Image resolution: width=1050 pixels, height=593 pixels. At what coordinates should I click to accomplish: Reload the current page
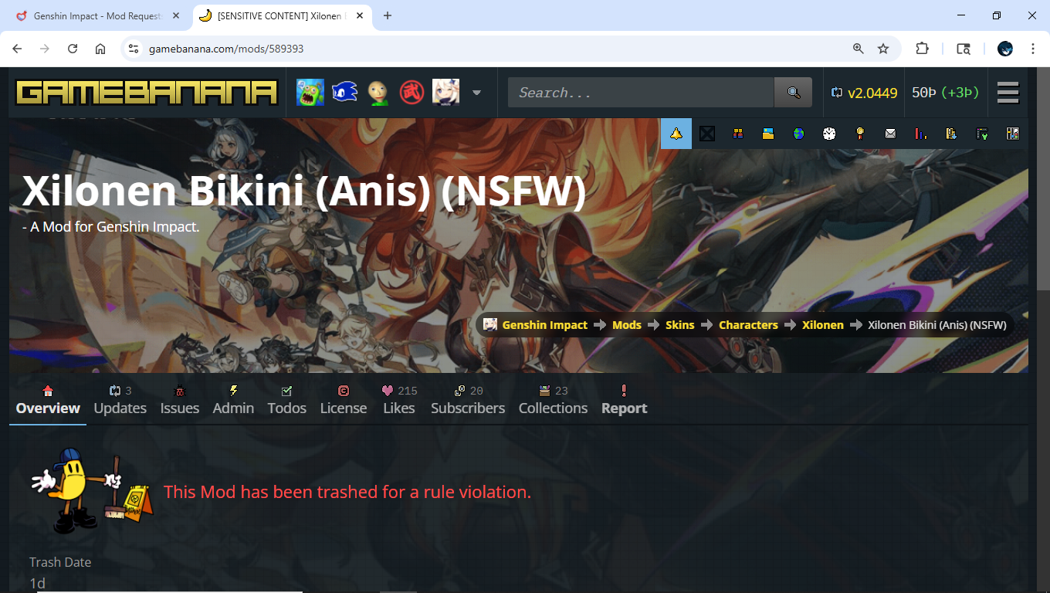pyautogui.click(x=73, y=49)
